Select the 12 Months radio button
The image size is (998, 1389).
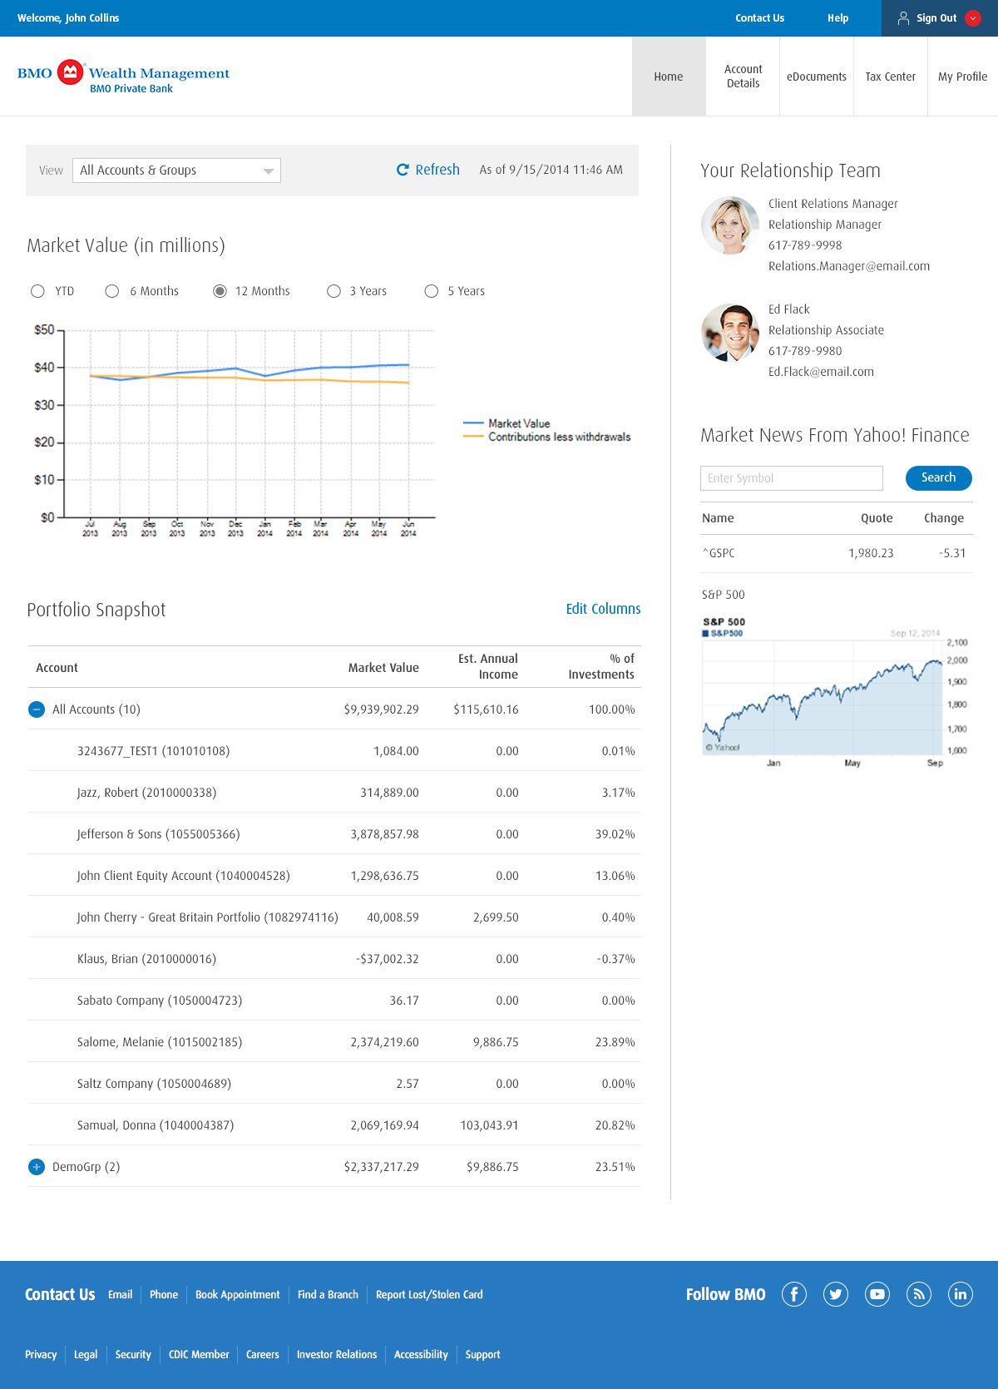[220, 291]
